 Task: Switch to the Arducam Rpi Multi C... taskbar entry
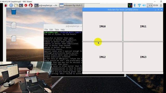click(72, 5)
